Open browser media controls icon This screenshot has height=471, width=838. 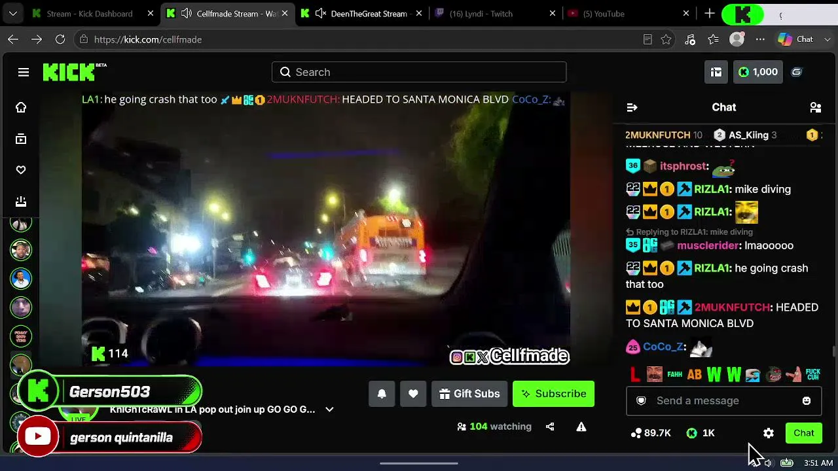coord(690,39)
